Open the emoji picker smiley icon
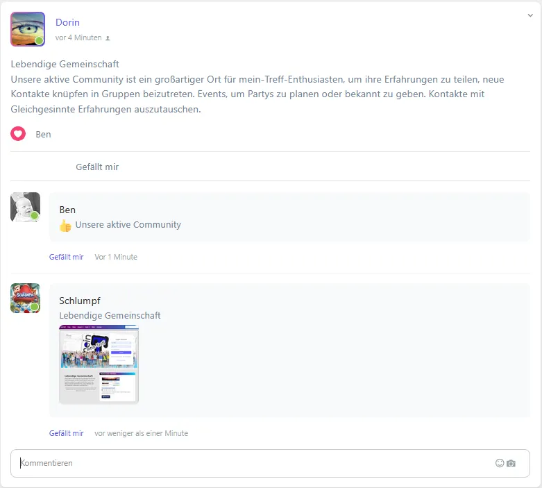542x488 pixels. 500,463
